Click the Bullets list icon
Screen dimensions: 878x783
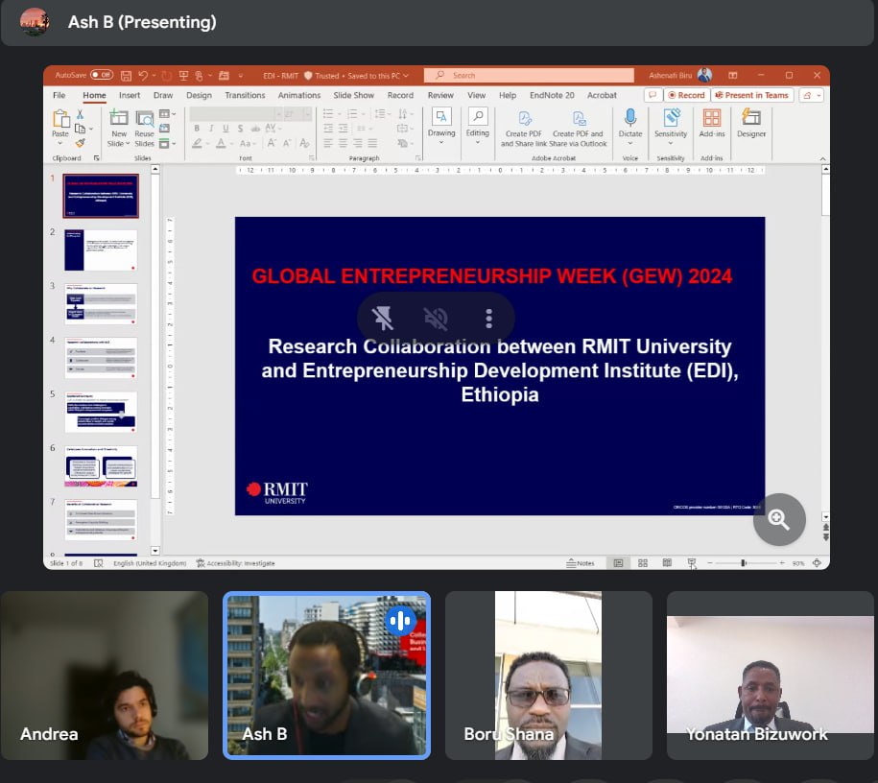(328, 113)
